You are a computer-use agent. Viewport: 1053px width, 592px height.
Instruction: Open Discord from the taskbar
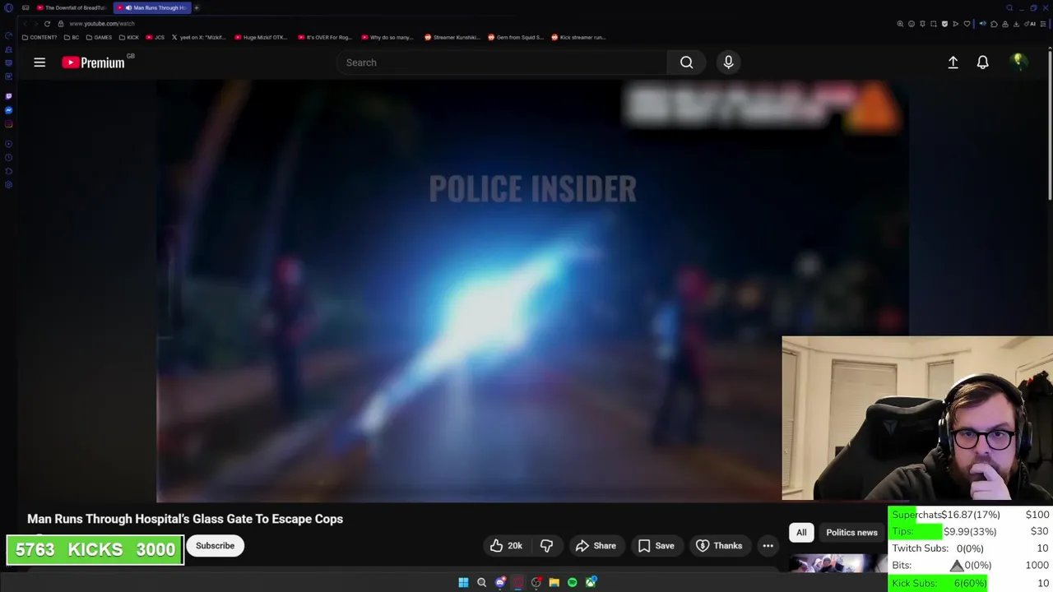[500, 582]
